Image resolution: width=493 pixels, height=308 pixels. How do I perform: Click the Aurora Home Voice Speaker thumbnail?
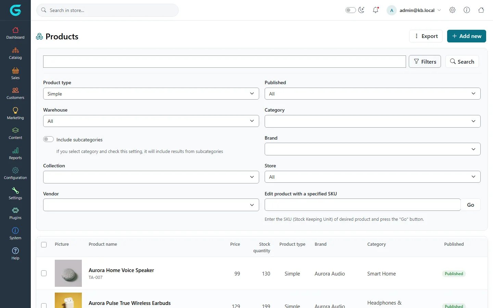pos(68,273)
